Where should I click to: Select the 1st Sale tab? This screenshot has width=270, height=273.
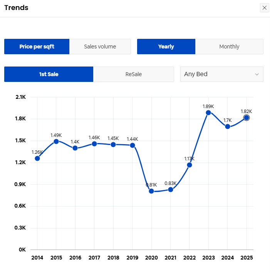[49, 74]
